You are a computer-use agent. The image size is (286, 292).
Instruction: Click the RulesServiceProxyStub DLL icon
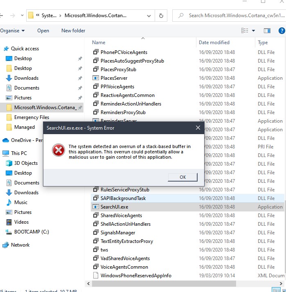(x=96, y=189)
